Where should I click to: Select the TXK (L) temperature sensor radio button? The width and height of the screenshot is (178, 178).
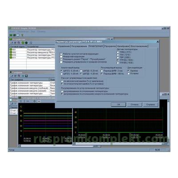[x=118, y=52]
